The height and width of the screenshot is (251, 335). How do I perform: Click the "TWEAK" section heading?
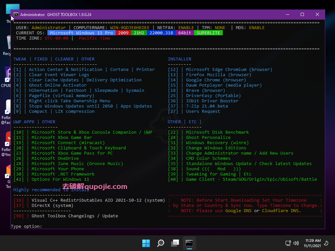tap(20, 59)
